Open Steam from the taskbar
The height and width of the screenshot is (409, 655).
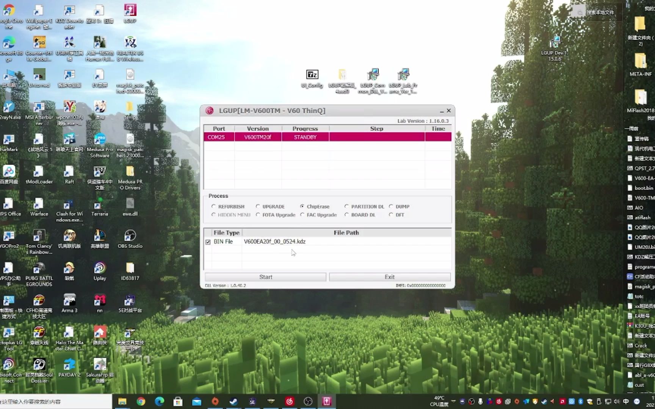click(x=233, y=401)
